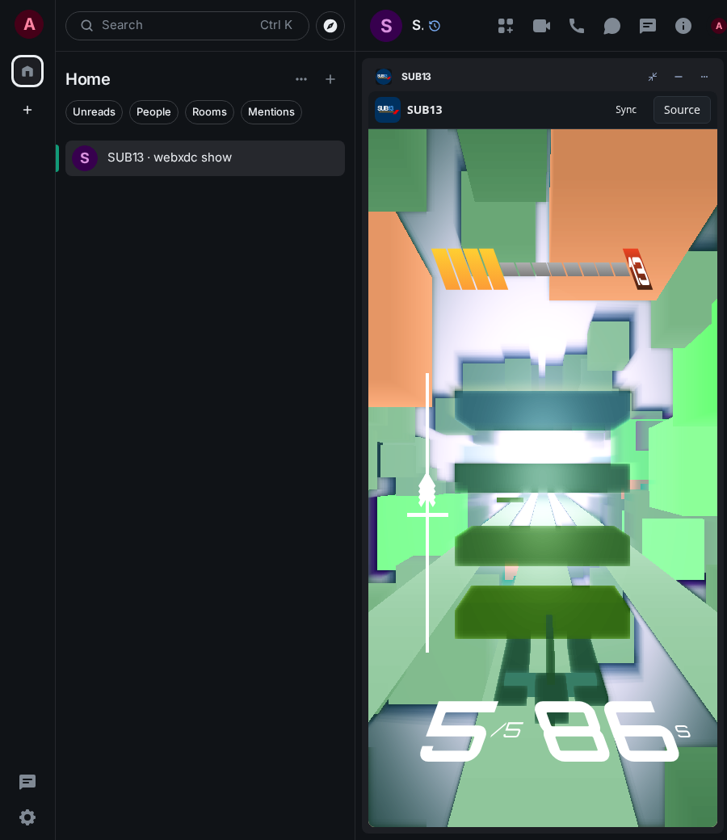Start a voice call

[577, 26]
